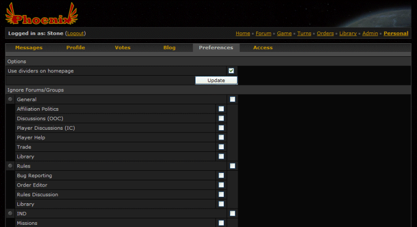
Task: Click the Logout link
Action: 75,34
